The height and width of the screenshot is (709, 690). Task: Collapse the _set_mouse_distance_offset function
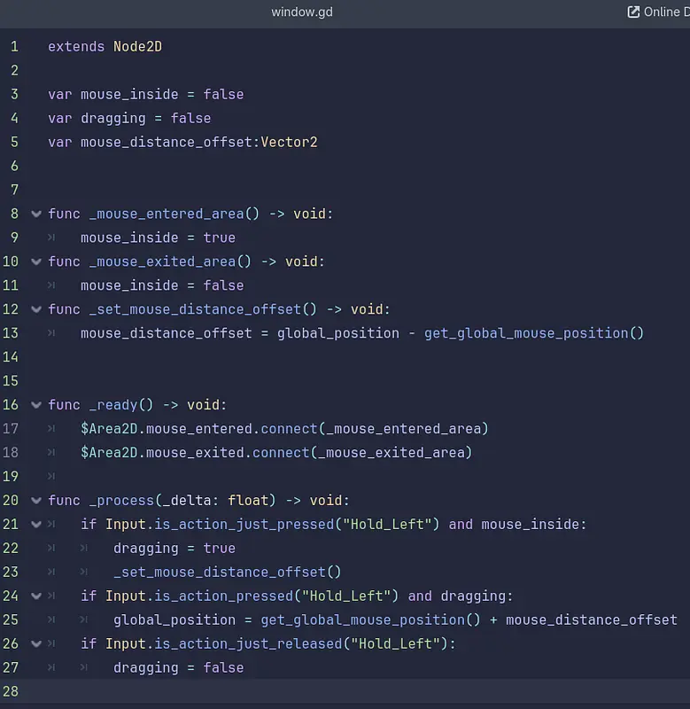(x=36, y=309)
